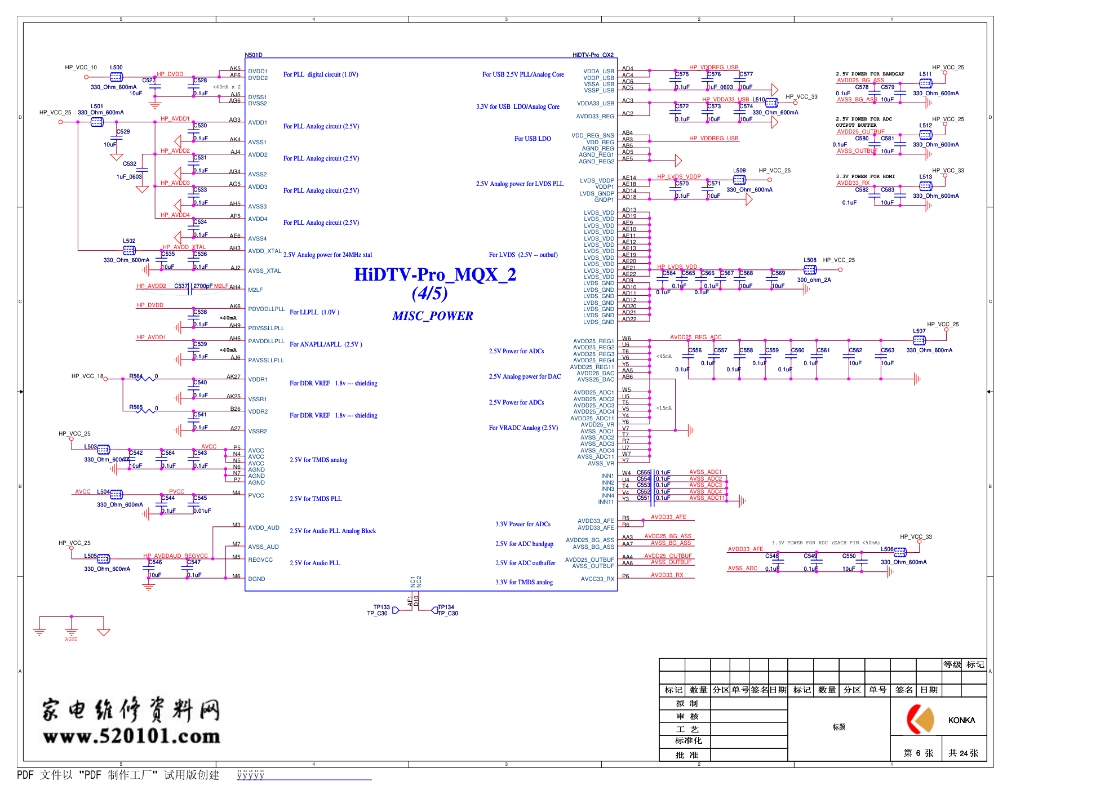Viewport: 1118px width, 790px height.
Task: Click the HP_AVDD_XTAL net label
Action: pyautogui.click(x=184, y=247)
